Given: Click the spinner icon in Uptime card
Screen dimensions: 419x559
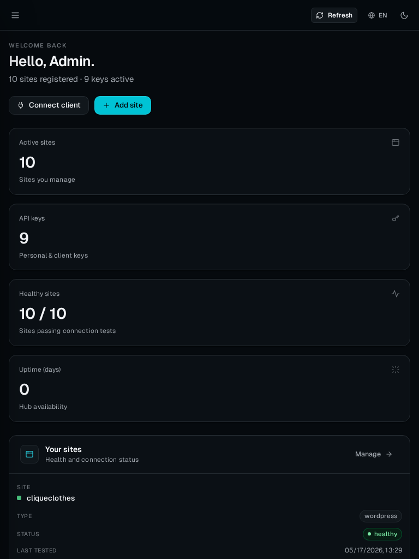Looking at the screenshot, I should pyautogui.click(x=395, y=370).
